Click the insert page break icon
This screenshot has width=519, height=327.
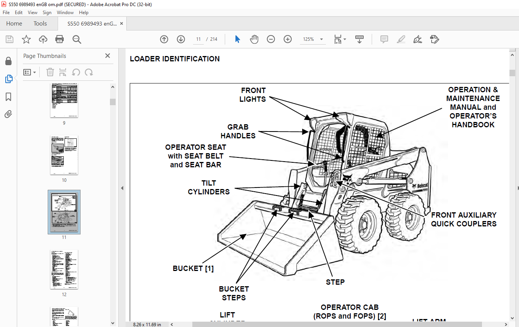pos(63,72)
